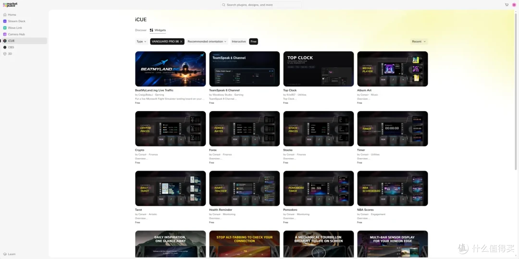The image size is (519, 259).
Task: Click the Widgets tab grid icon
Action: tap(151, 30)
